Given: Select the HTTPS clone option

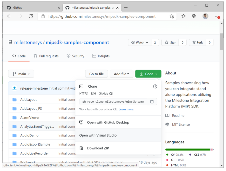Looking at the screenshot, I should coord(84,94).
